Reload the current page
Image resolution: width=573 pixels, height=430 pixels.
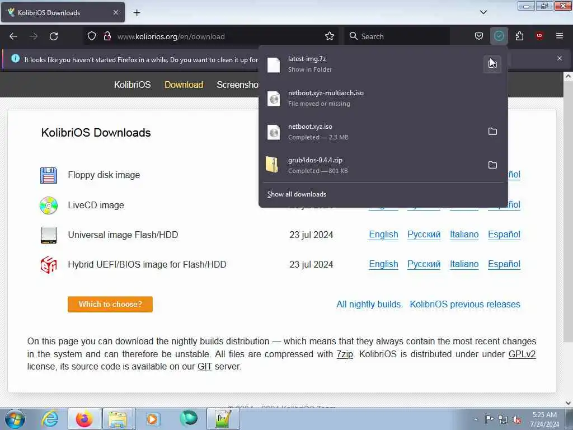point(54,36)
